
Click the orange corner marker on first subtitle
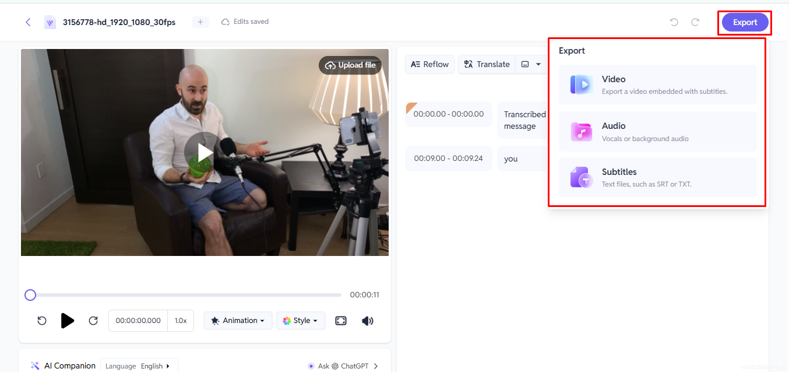coord(410,107)
